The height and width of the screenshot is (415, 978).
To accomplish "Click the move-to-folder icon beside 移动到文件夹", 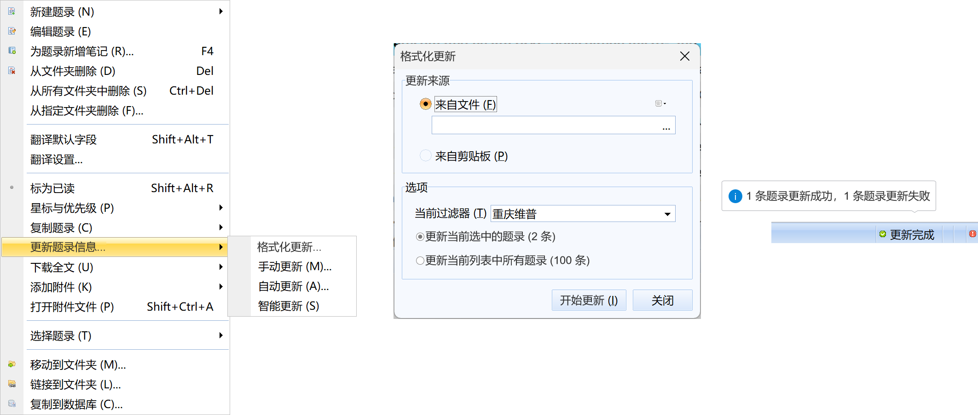I will pos(12,364).
